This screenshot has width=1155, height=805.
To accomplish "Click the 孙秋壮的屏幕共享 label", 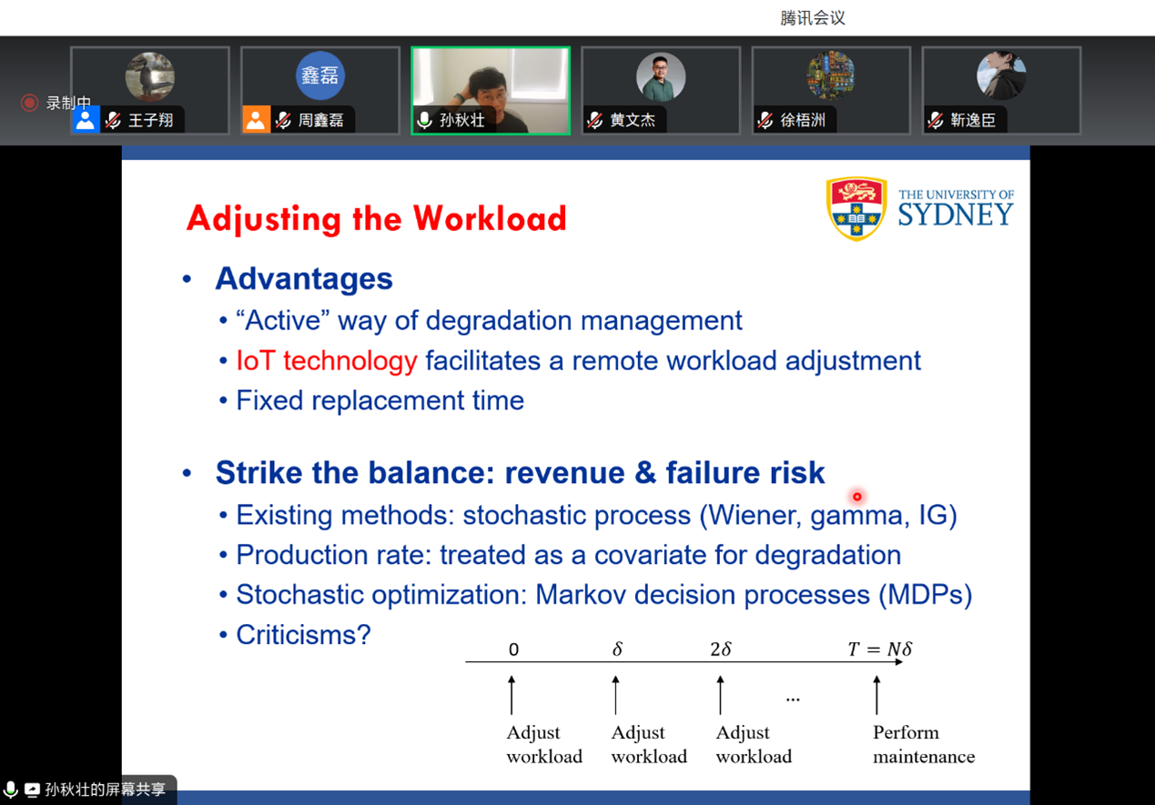I will (x=106, y=790).
